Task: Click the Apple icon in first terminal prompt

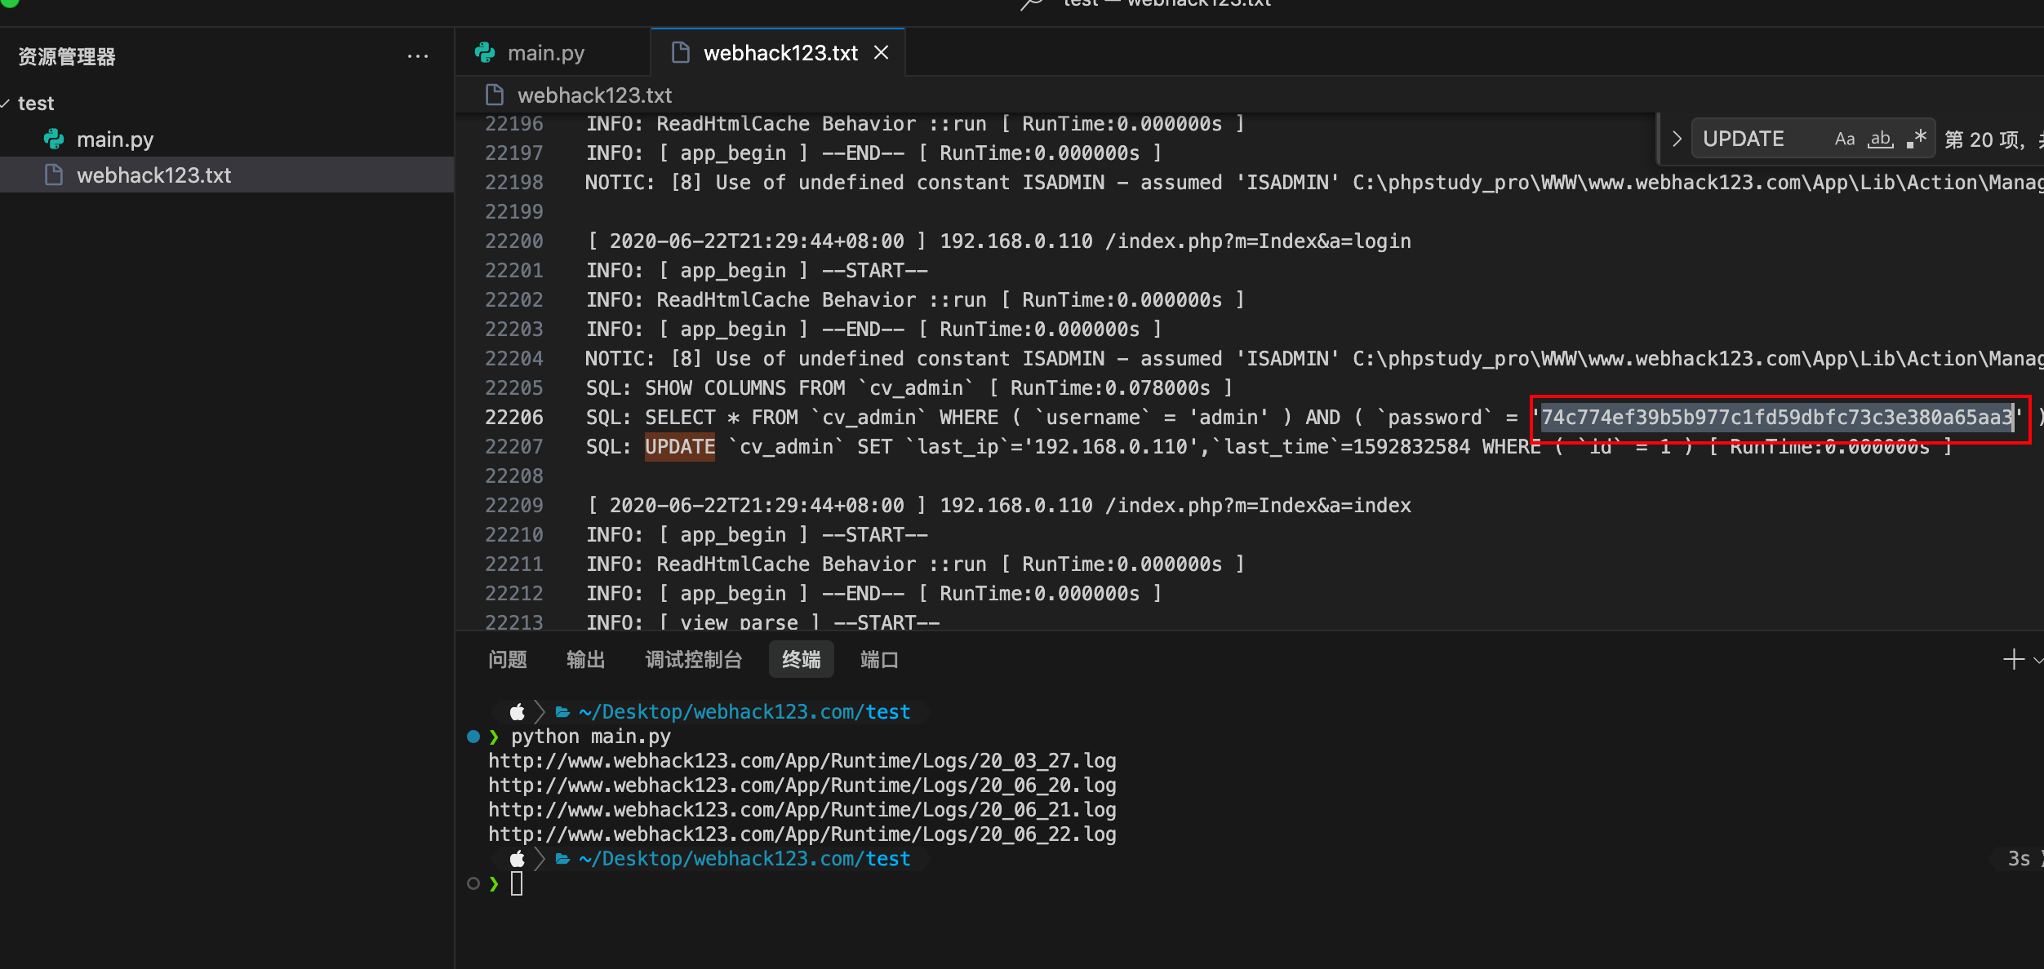Action: (518, 712)
